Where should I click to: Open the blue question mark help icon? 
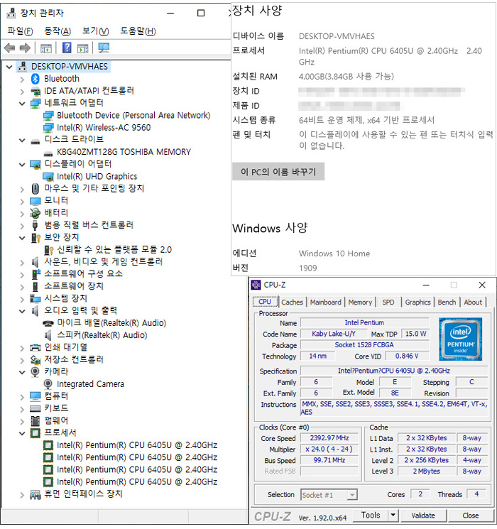[x=67, y=48]
